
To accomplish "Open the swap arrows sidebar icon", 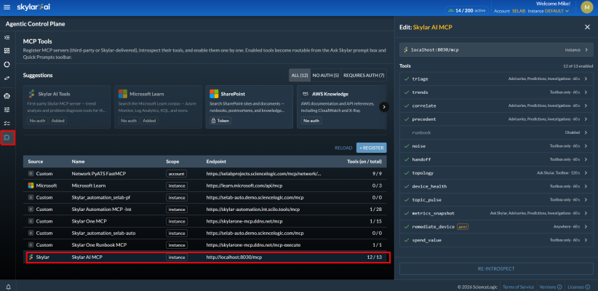I will point(7,78).
